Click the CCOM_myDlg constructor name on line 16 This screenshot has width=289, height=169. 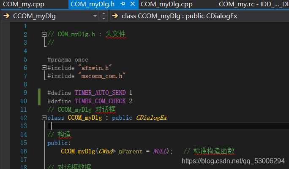(x=78, y=151)
